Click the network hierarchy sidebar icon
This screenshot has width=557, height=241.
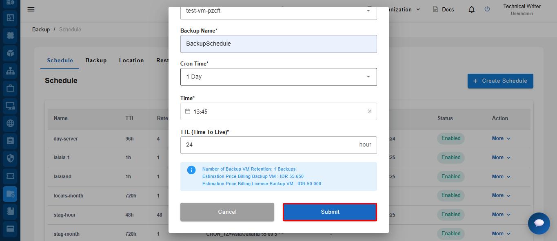point(10,70)
